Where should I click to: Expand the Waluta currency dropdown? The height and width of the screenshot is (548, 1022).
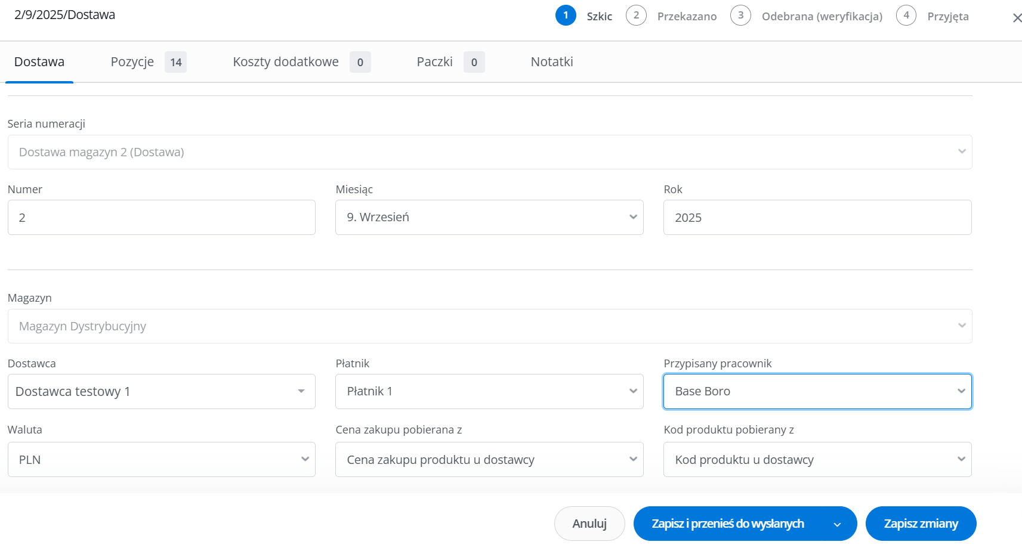[x=161, y=460]
